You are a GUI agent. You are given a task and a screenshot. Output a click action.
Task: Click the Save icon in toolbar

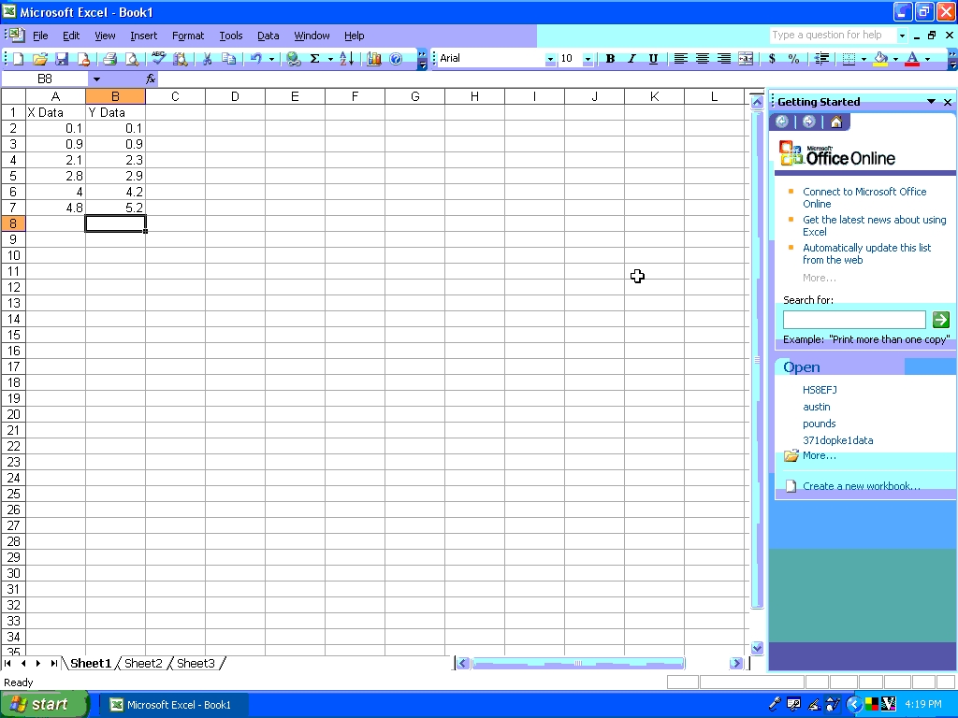click(x=61, y=59)
